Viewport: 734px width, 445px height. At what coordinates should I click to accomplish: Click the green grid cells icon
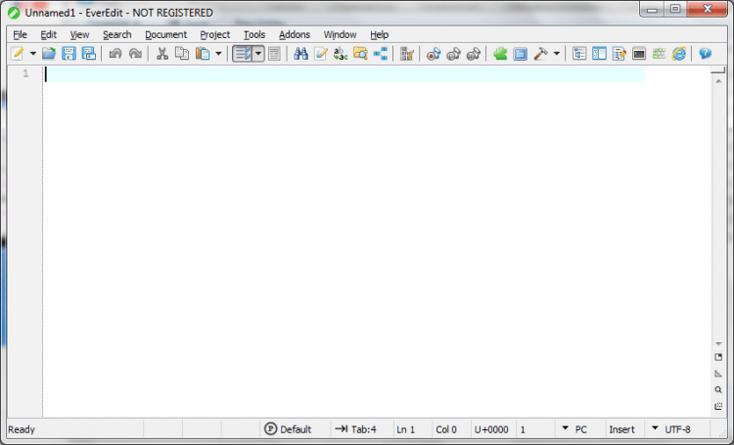point(659,54)
